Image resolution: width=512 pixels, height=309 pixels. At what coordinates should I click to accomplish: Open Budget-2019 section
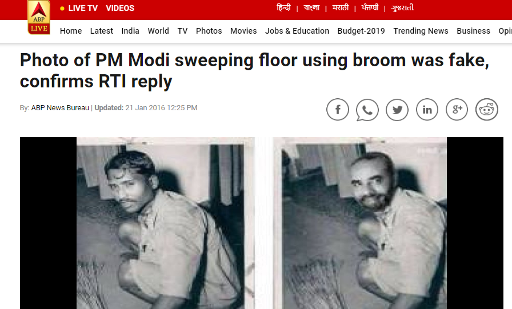(x=361, y=31)
